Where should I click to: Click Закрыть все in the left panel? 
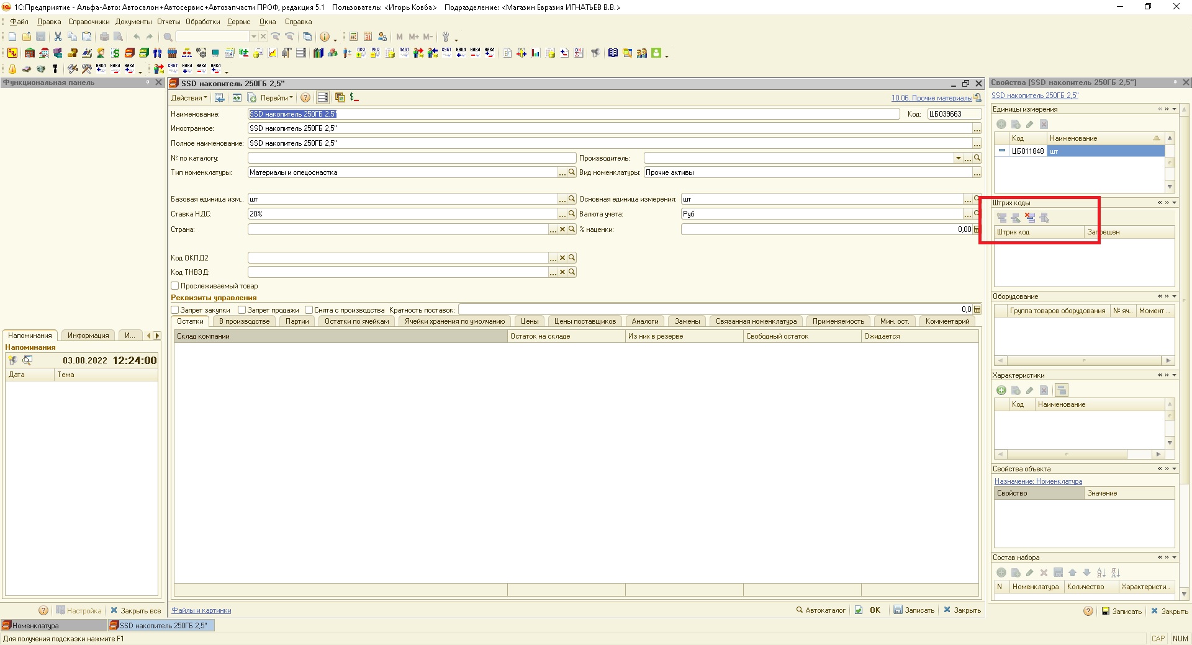click(135, 611)
